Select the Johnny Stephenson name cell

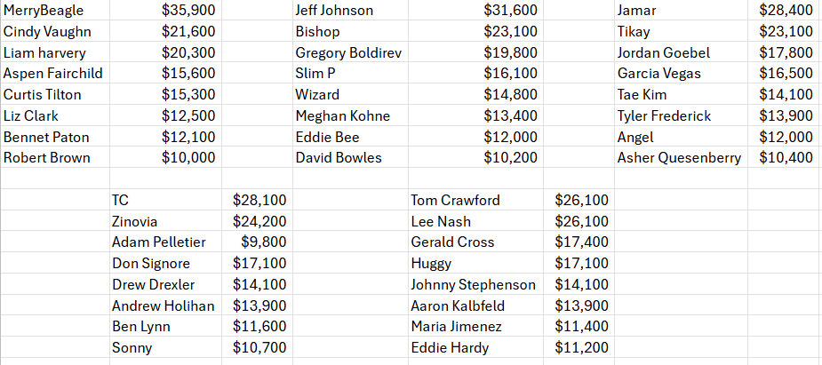pyautogui.click(x=473, y=285)
